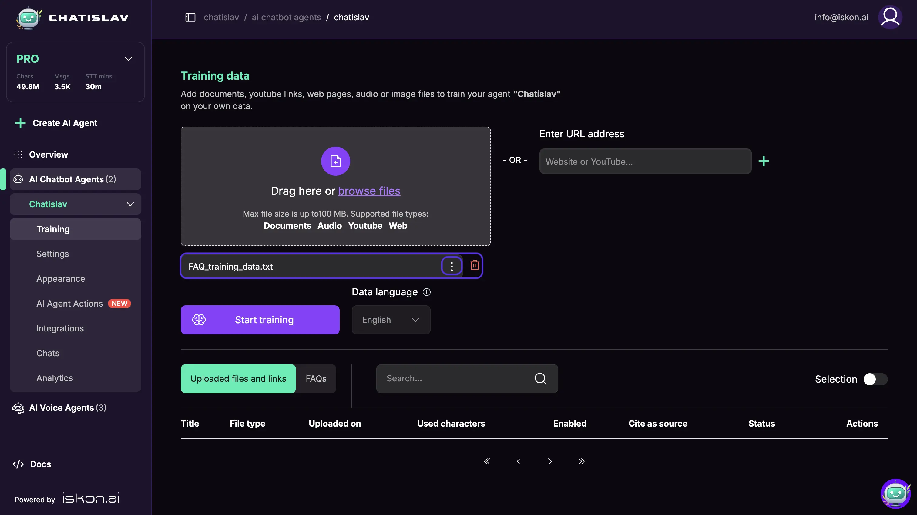Switch to Uploaded files and links tab
Screen dimensions: 917x515
pos(238,378)
